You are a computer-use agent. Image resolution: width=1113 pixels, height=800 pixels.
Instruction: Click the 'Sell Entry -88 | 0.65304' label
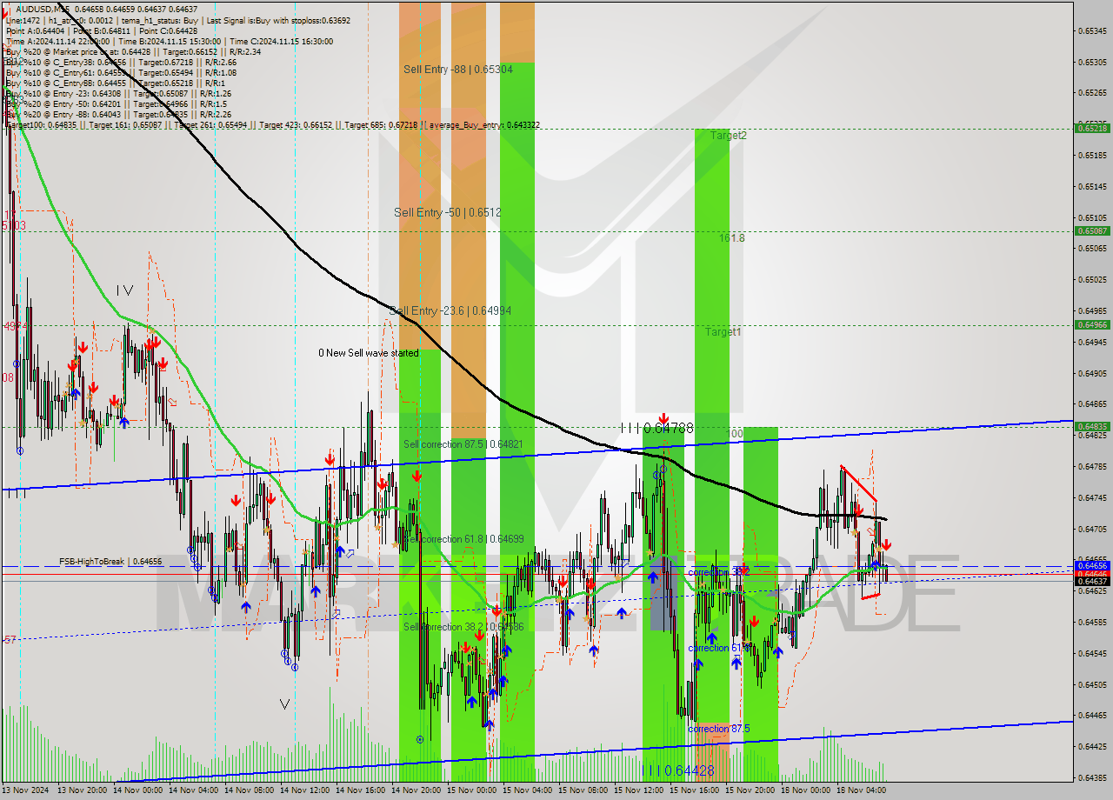point(457,69)
